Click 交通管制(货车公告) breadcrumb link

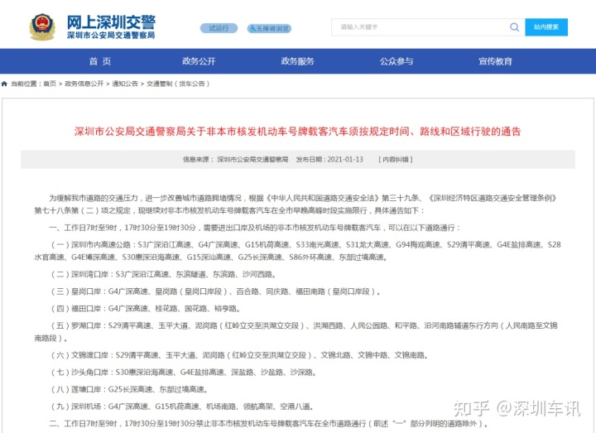pos(178,84)
